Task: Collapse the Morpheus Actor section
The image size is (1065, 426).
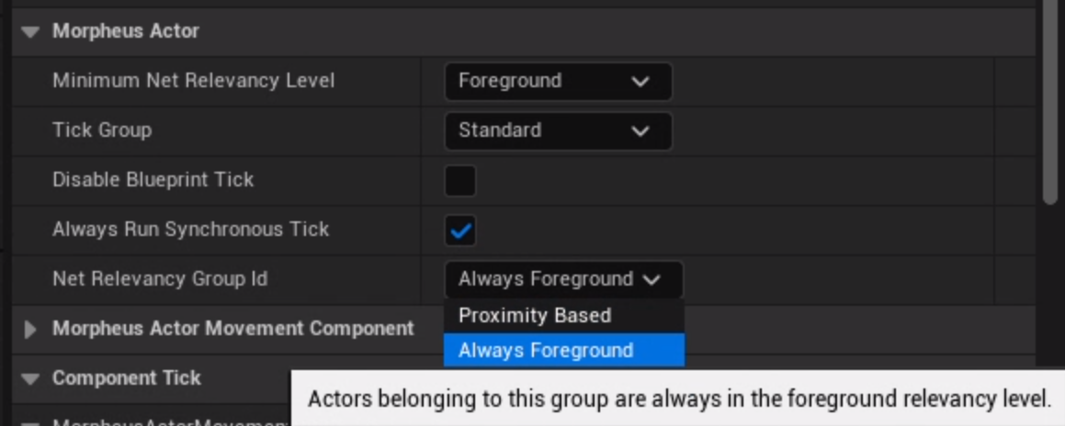Action: (30, 32)
